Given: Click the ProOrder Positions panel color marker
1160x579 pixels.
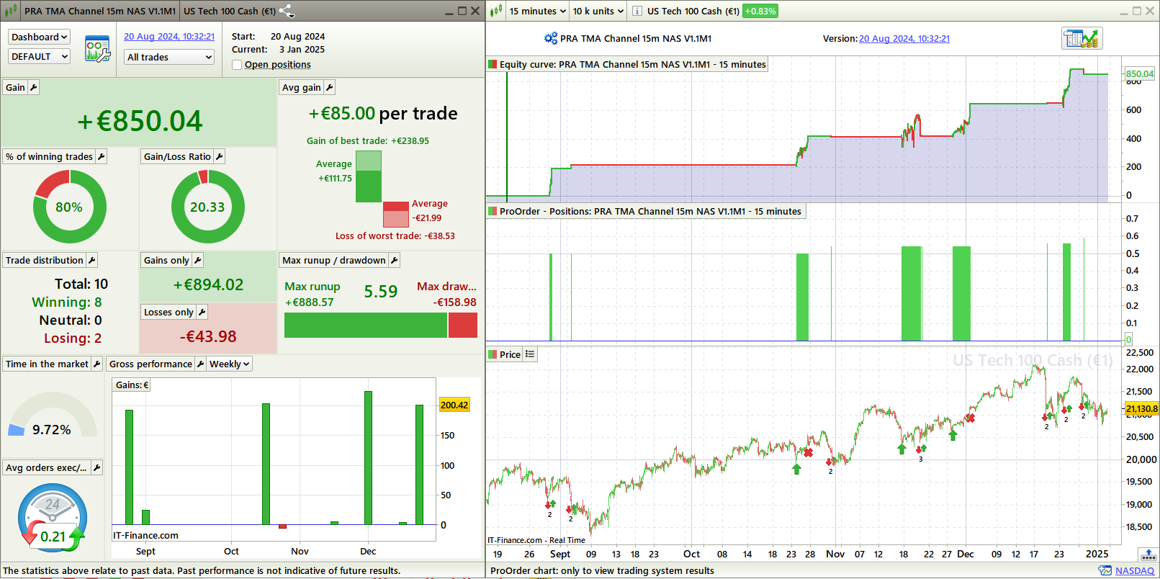Looking at the screenshot, I should pyautogui.click(x=493, y=211).
